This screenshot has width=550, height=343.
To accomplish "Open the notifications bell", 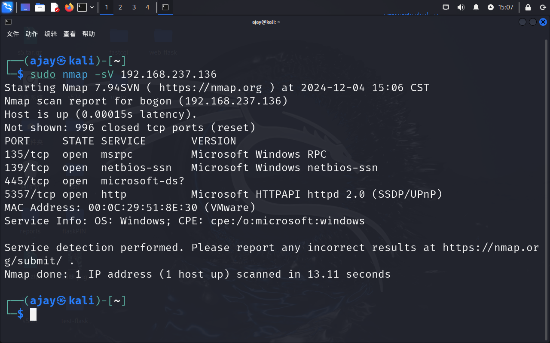I will (x=476, y=7).
